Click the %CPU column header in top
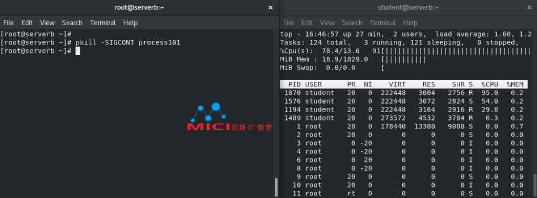 point(489,84)
